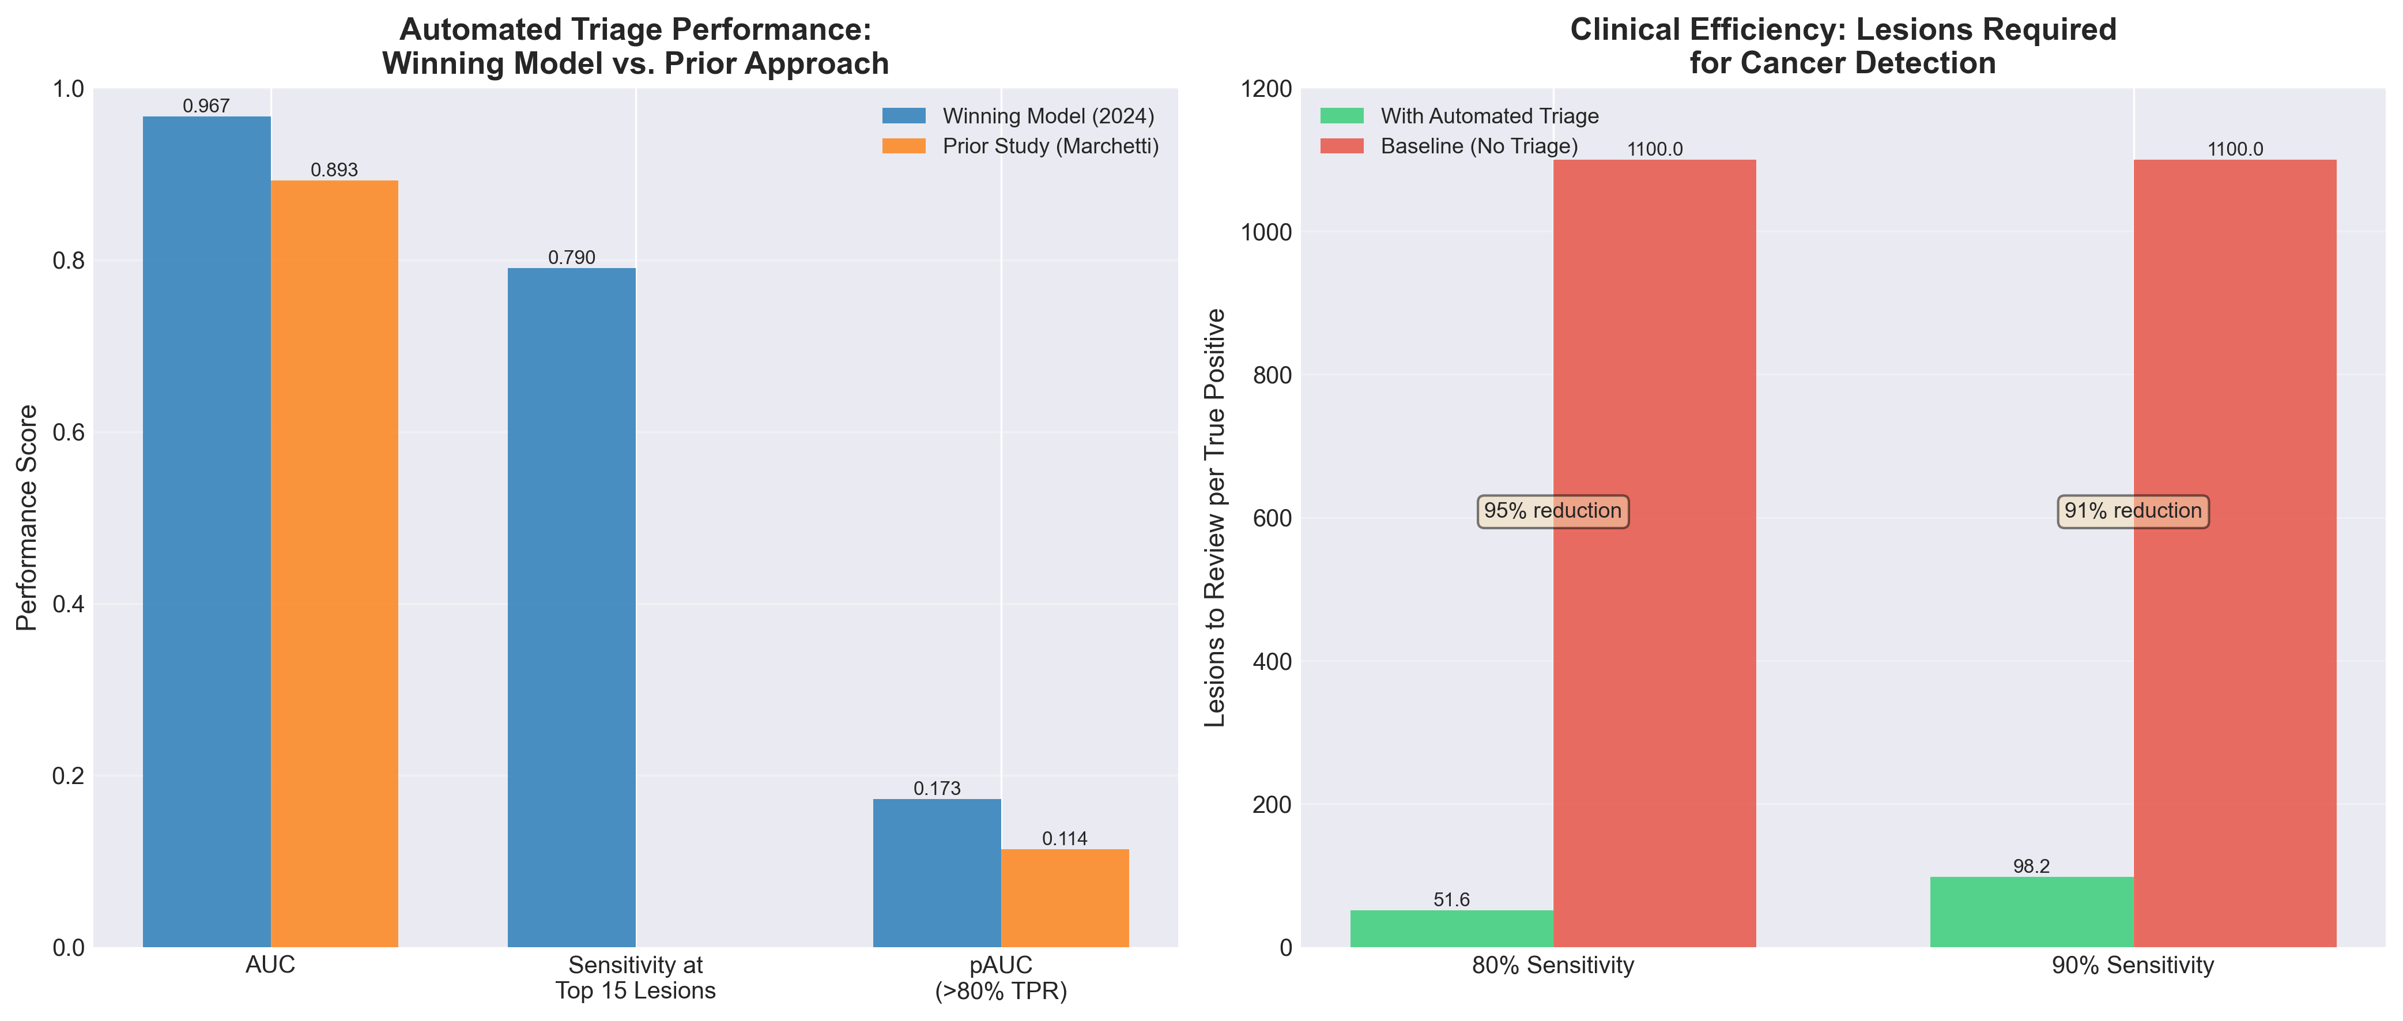Select the orange pAUC bar labeled 0.114
The image size is (2403, 1021).
click(x=1065, y=898)
